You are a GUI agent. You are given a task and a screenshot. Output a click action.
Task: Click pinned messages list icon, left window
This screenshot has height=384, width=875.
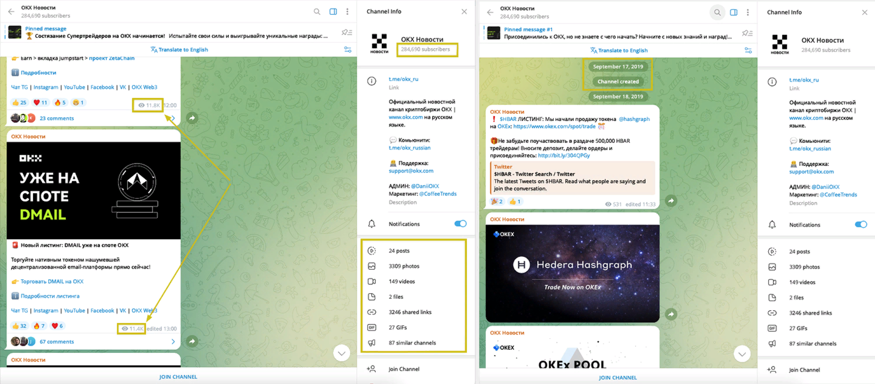pyautogui.click(x=347, y=32)
